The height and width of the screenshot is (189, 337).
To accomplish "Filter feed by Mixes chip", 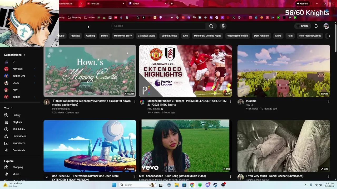I will point(105,36).
